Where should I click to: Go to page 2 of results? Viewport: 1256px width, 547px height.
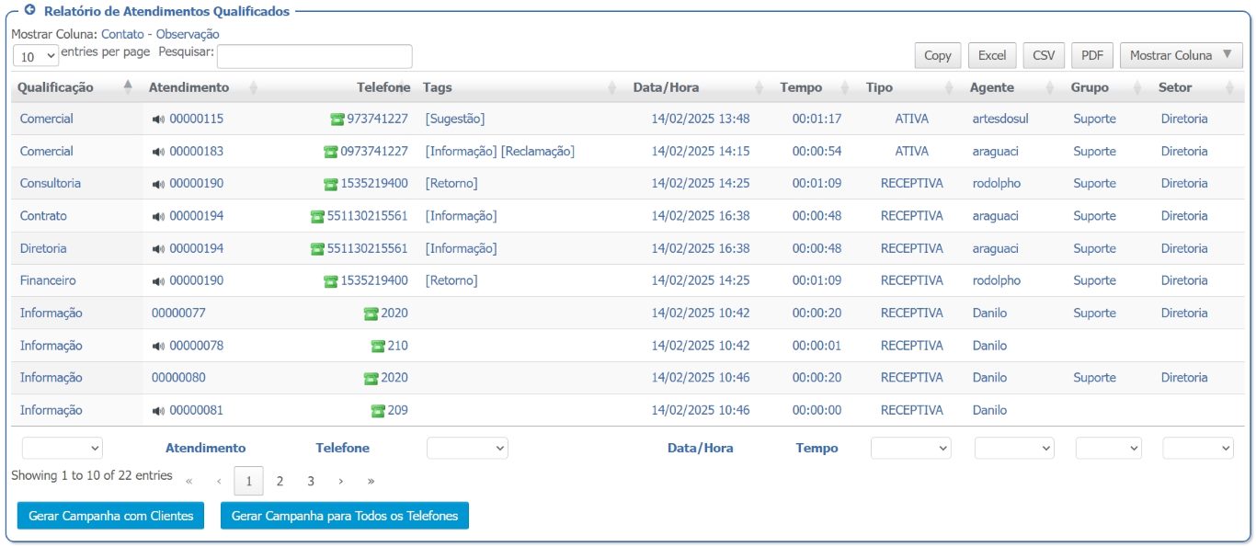280,481
